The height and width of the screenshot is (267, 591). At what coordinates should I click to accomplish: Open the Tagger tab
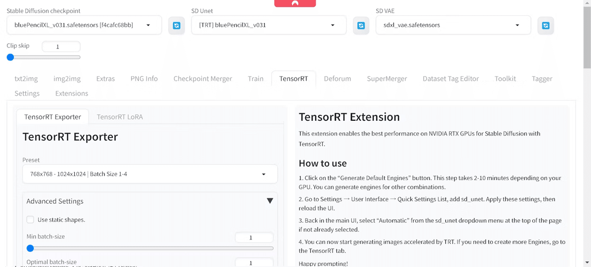(x=542, y=79)
